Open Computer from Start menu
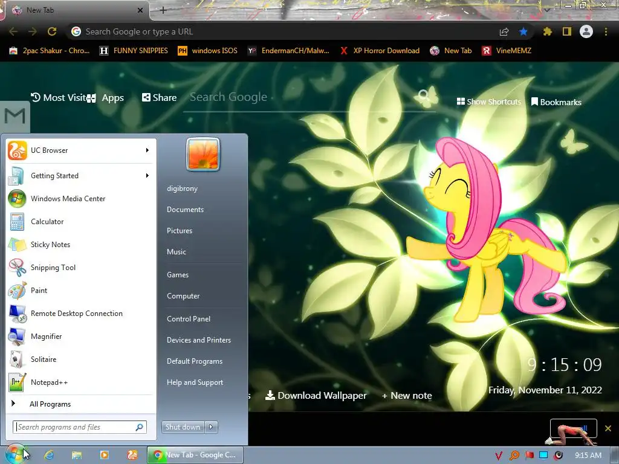The width and height of the screenshot is (619, 464). (x=183, y=296)
